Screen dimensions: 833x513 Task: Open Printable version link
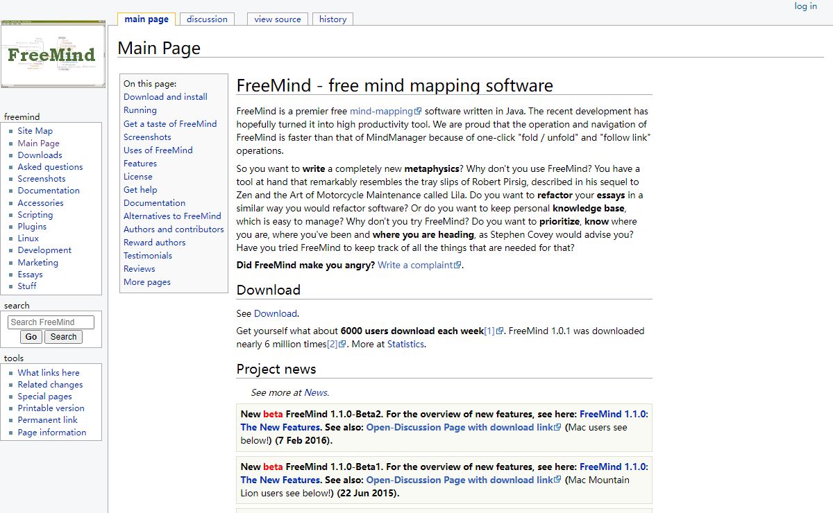pyautogui.click(x=51, y=408)
